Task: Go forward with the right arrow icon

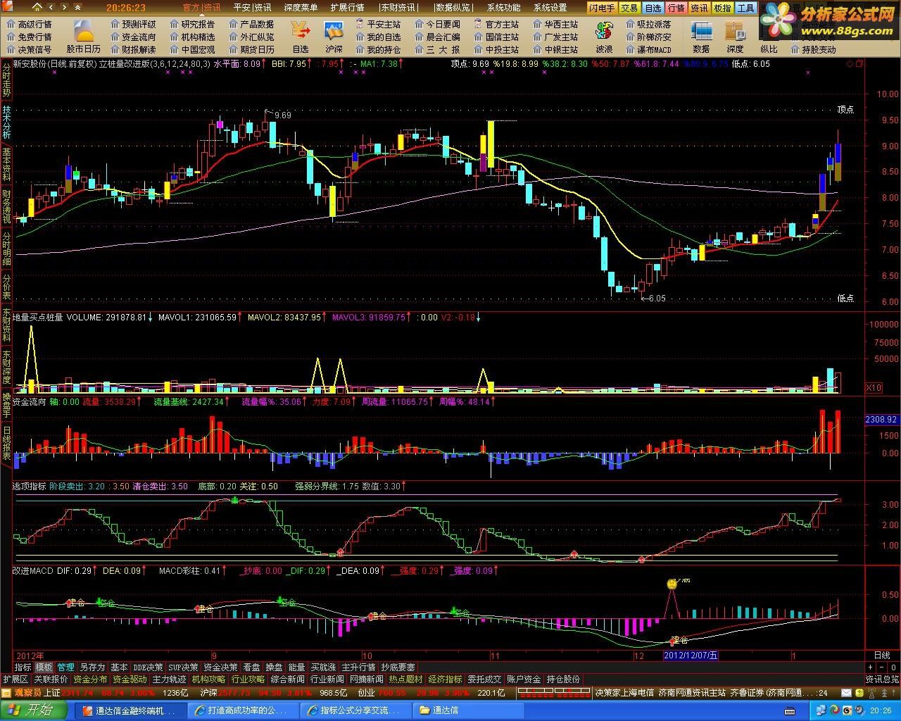Action: [65, 8]
